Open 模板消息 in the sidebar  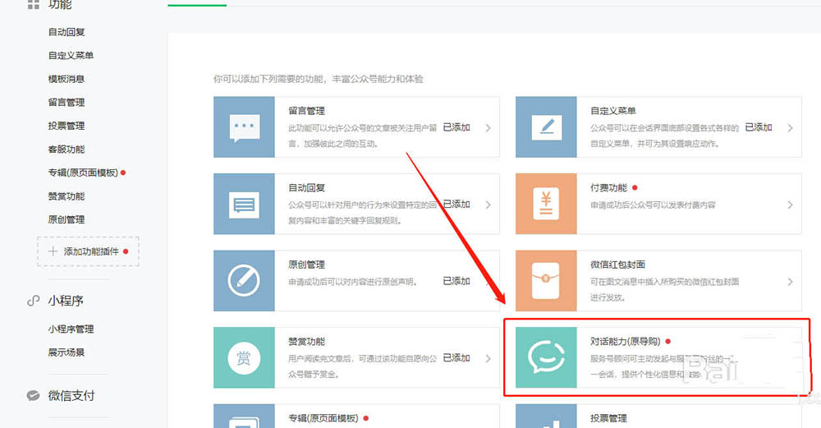(x=67, y=79)
